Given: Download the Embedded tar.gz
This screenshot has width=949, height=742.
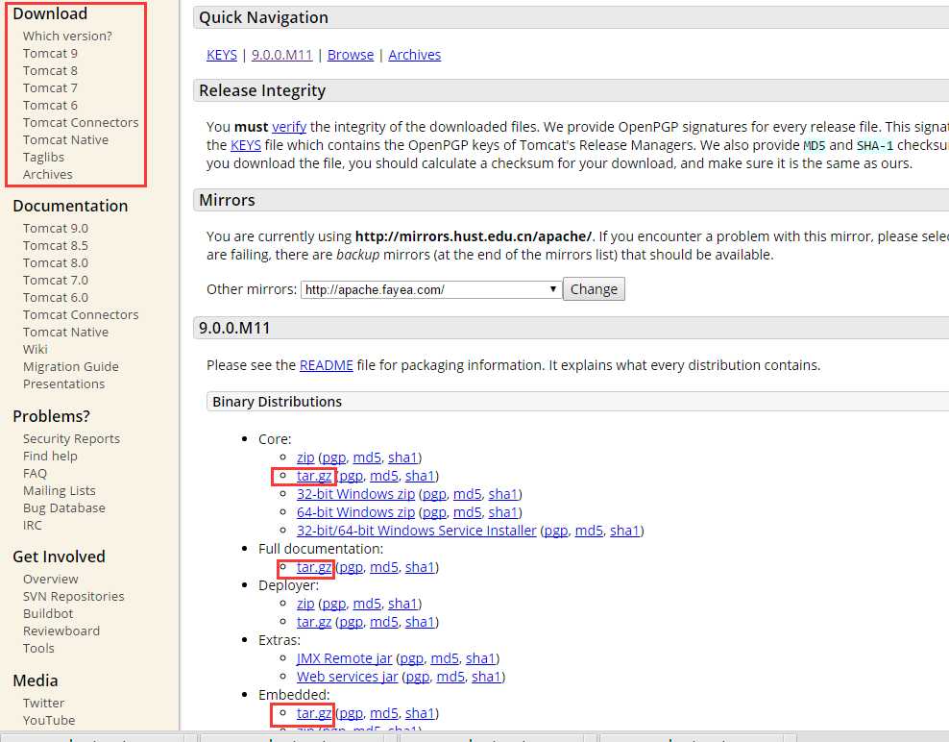Looking at the screenshot, I should (x=314, y=713).
